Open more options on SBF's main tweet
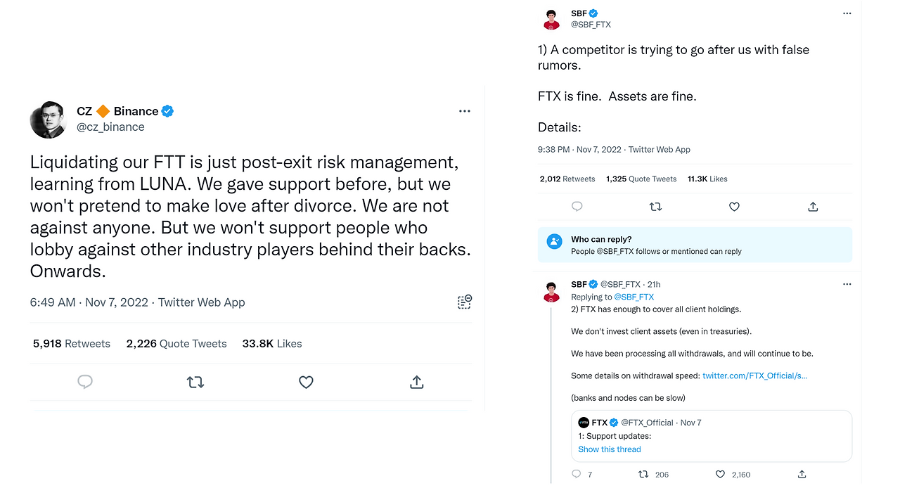 point(847,13)
